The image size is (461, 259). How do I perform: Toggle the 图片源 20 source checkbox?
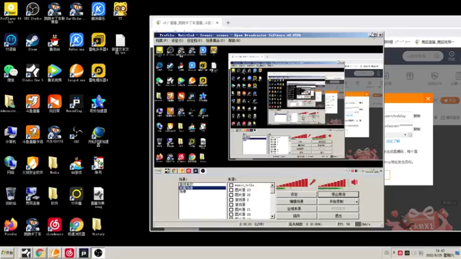click(232, 214)
